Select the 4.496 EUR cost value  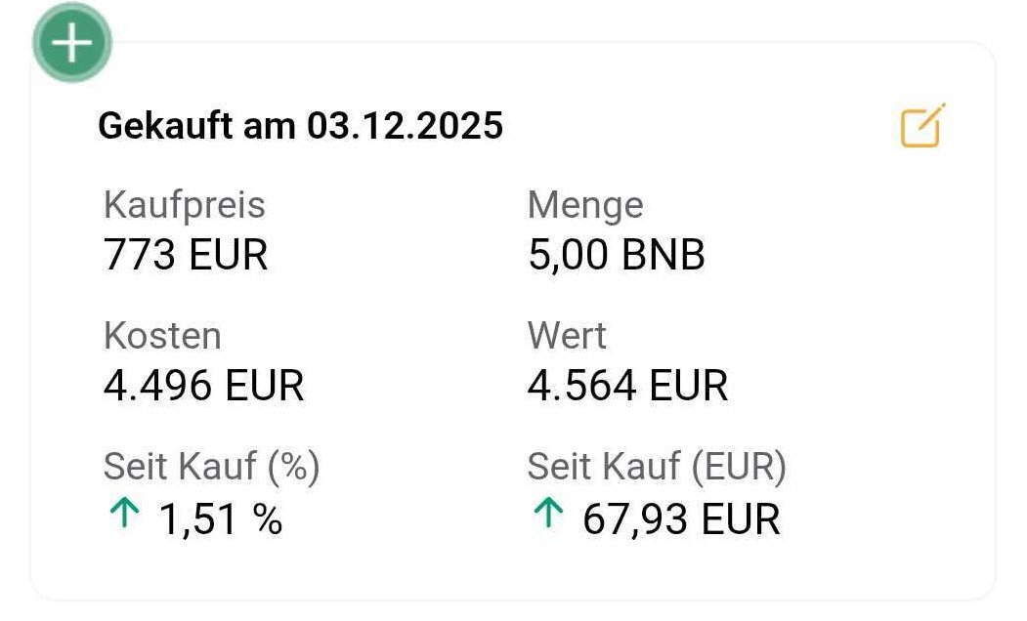[203, 386]
